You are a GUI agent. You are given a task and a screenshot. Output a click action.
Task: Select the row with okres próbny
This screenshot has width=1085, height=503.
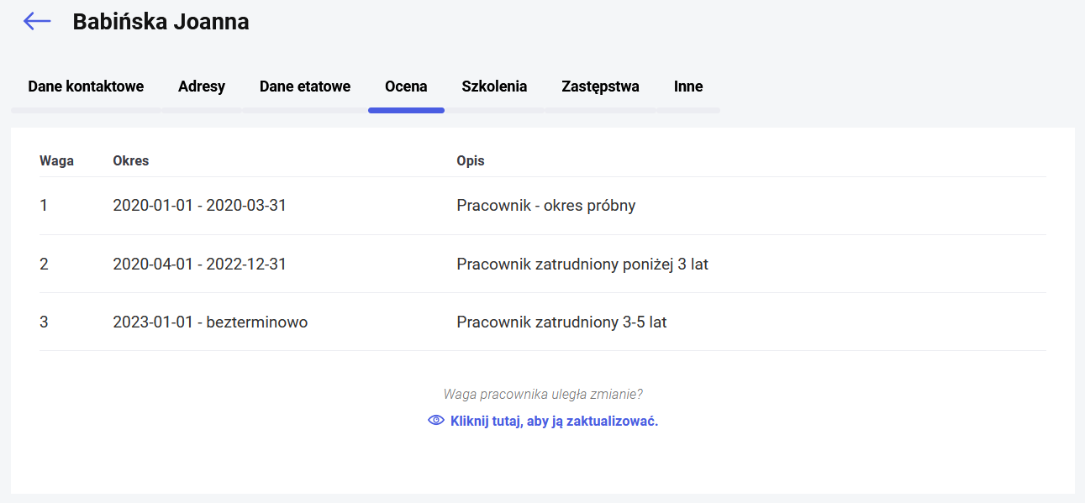543,206
